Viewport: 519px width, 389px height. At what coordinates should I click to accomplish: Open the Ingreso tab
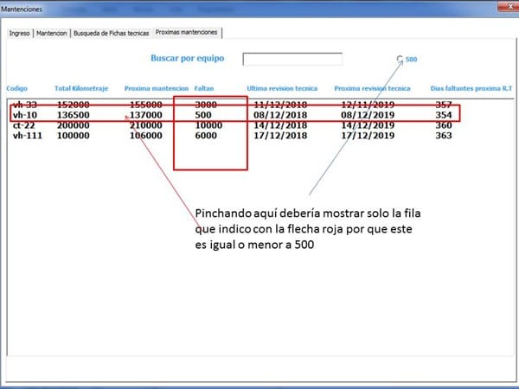click(x=20, y=33)
